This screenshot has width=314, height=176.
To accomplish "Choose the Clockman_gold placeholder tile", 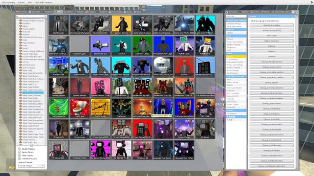I will tap(79, 45).
